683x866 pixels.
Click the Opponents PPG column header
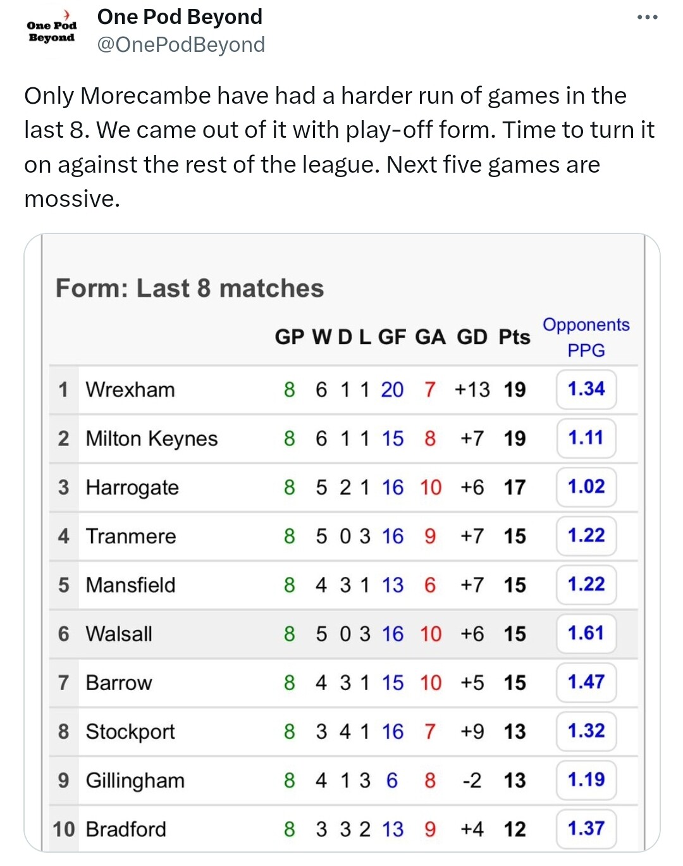click(586, 337)
